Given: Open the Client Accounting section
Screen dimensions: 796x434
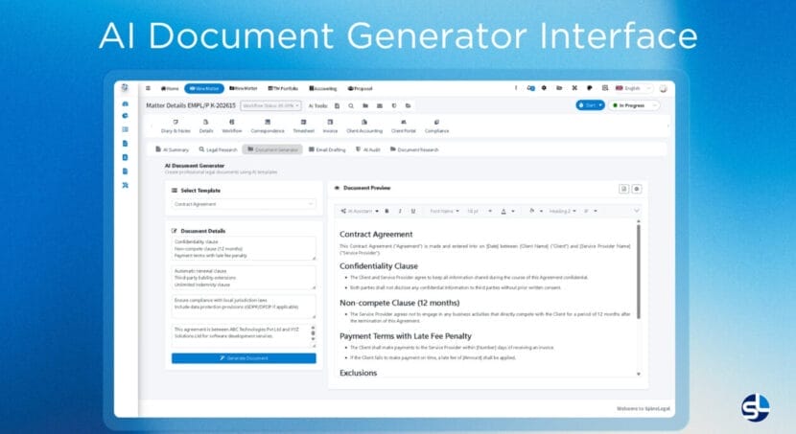Looking at the screenshot, I should click(x=364, y=126).
